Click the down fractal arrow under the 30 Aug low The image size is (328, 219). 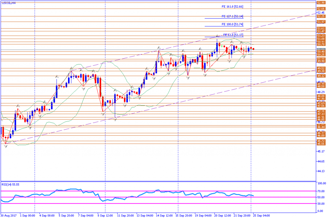[6, 147]
